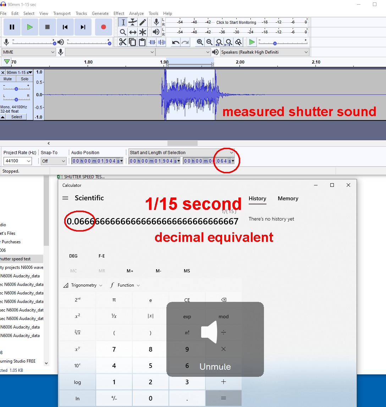The height and width of the screenshot is (407, 386).
Task: Open the Audacity Analyze menu
Action: [x=136, y=13]
